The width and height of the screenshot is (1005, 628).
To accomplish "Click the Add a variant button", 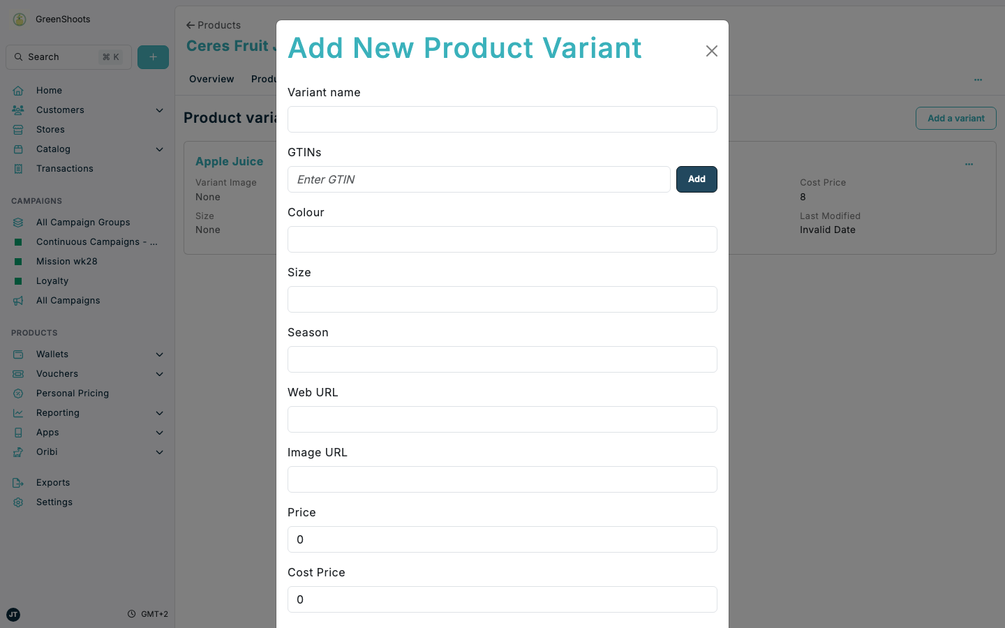I will tap(955, 118).
